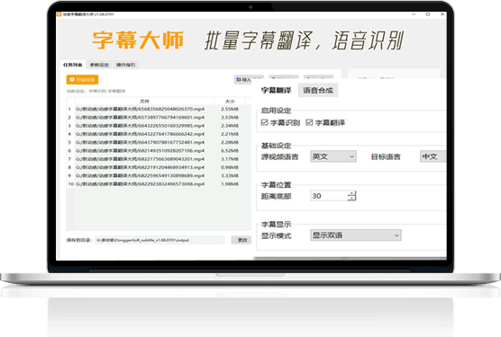The width and height of the screenshot is (501, 337).
Task: Switch to the 任务列表 tab
Action: pyautogui.click(x=73, y=65)
